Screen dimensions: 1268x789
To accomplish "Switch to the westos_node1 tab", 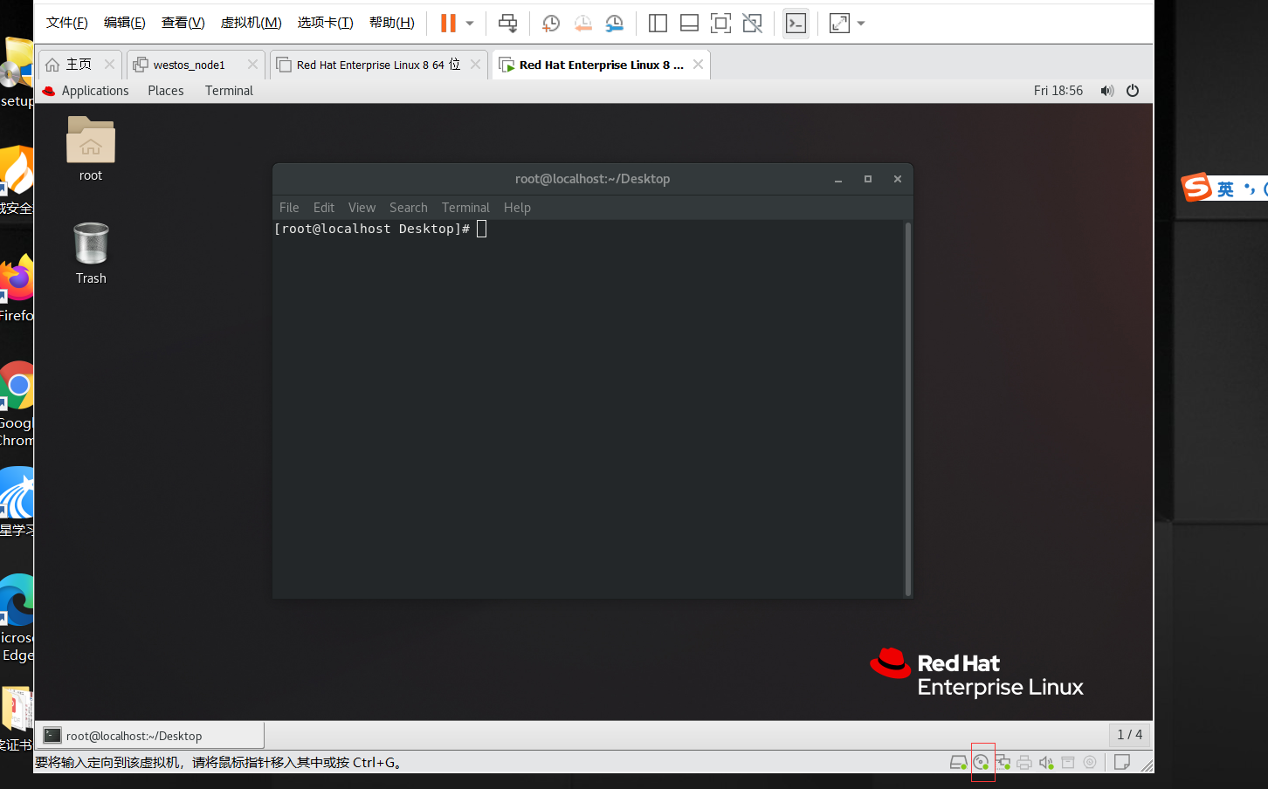I will click(189, 65).
